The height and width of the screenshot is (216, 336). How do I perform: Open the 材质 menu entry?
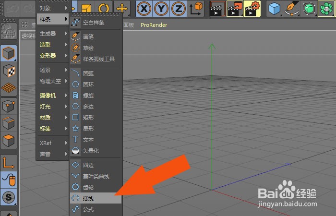click(x=52, y=118)
